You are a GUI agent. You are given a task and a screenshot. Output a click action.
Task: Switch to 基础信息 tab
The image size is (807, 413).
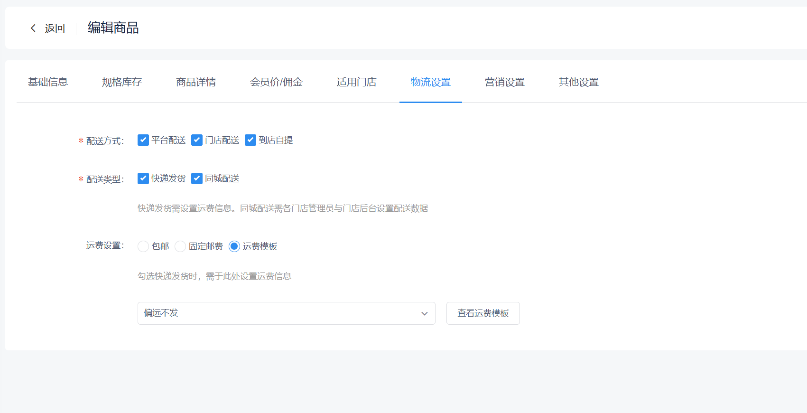48,82
